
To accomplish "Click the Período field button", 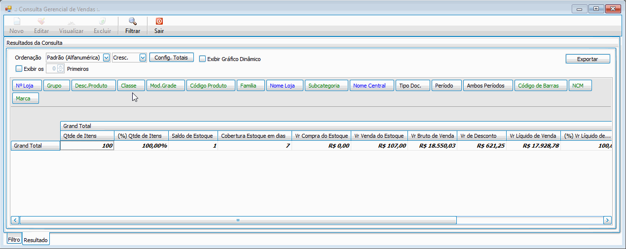I will point(446,86).
